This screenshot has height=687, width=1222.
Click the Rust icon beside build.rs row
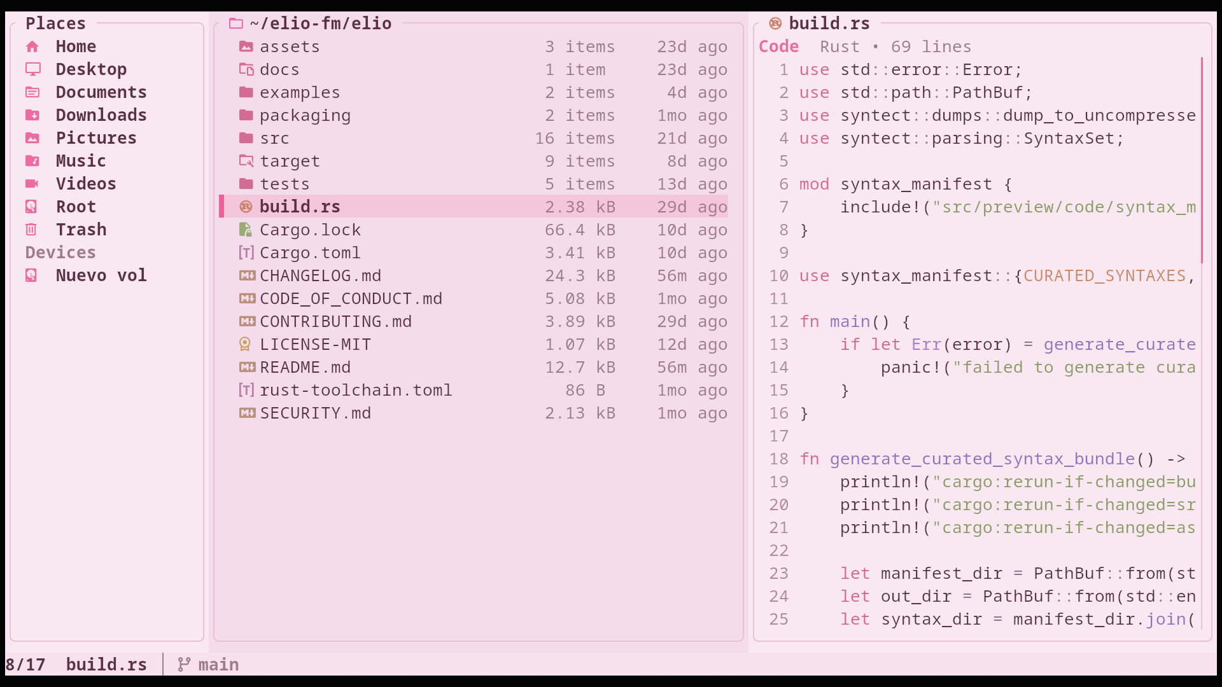click(246, 207)
